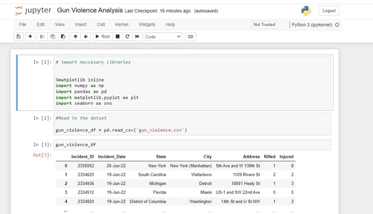The image size is (373, 214).
Task: Click the Not Trusted notebook button
Action: [x=264, y=24]
